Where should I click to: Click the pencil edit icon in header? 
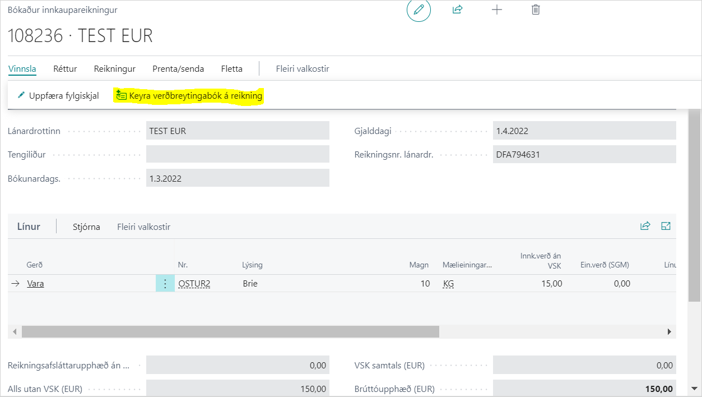click(419, 10)
